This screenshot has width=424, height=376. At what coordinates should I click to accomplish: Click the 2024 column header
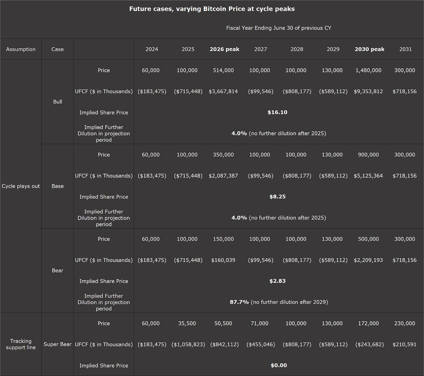[152, 49]
